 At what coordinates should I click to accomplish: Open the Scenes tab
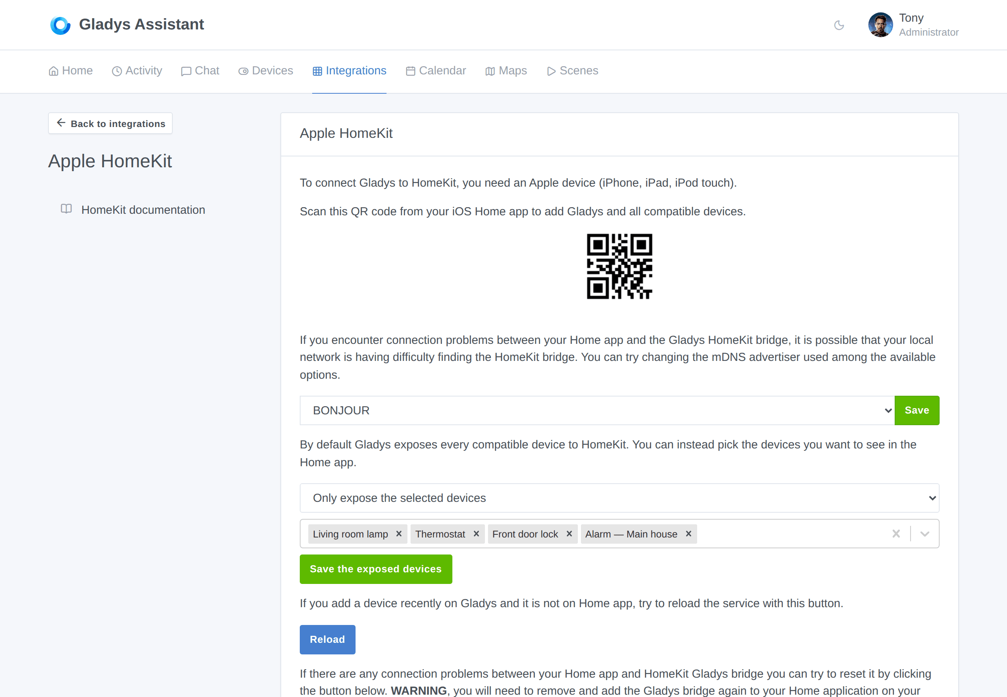[572, 71]
